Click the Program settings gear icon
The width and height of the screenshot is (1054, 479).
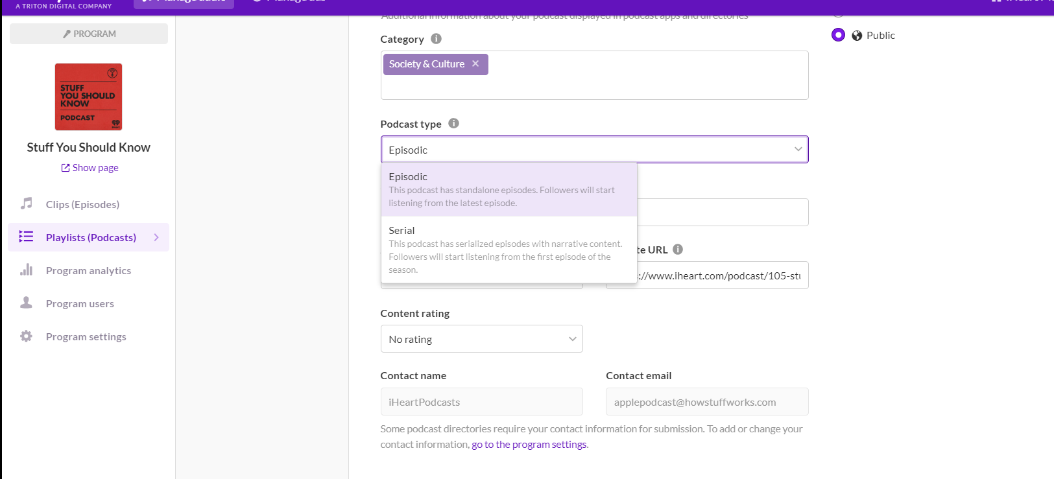click(x=26, y=336)
